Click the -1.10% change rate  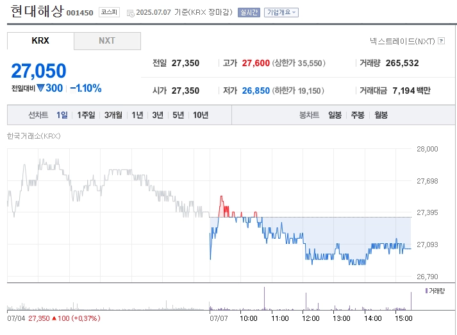[86, 88]
